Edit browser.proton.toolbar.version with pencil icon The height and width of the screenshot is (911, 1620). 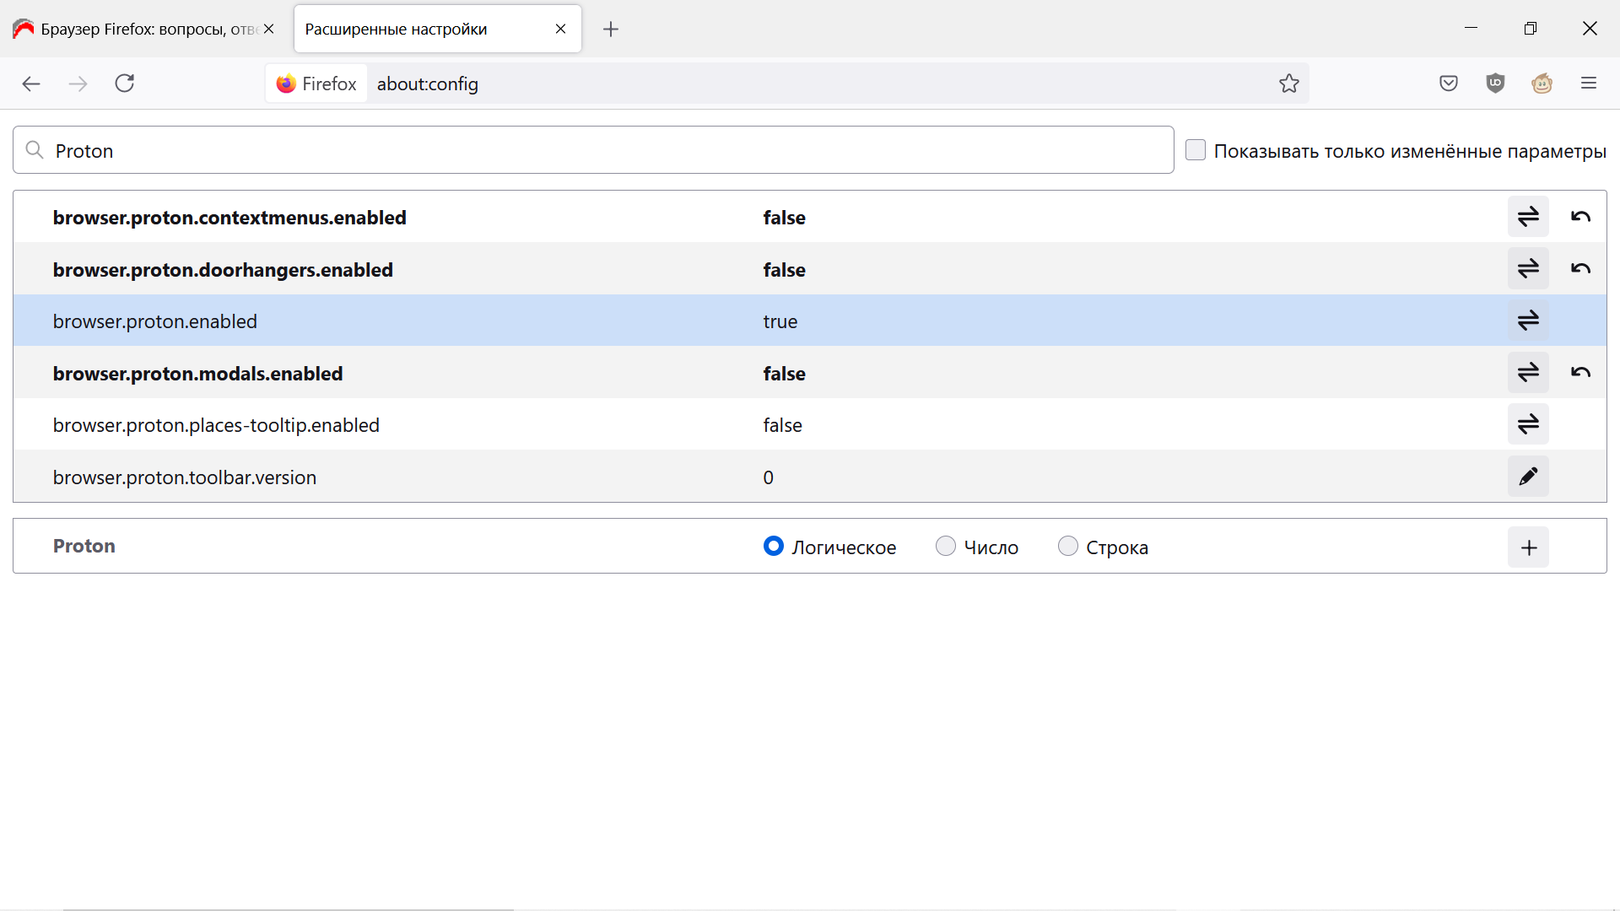click(x=1528, y=477)
